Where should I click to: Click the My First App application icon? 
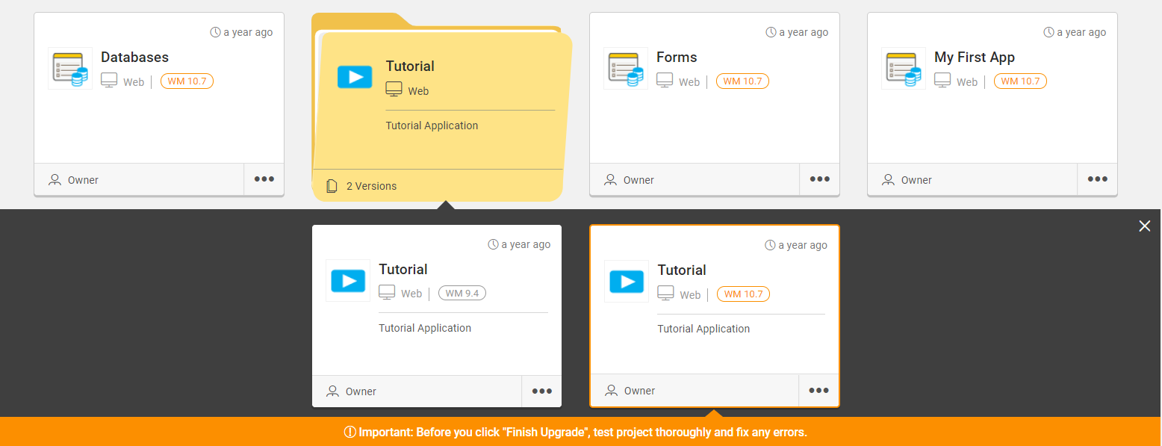click(x=904, y=68)
